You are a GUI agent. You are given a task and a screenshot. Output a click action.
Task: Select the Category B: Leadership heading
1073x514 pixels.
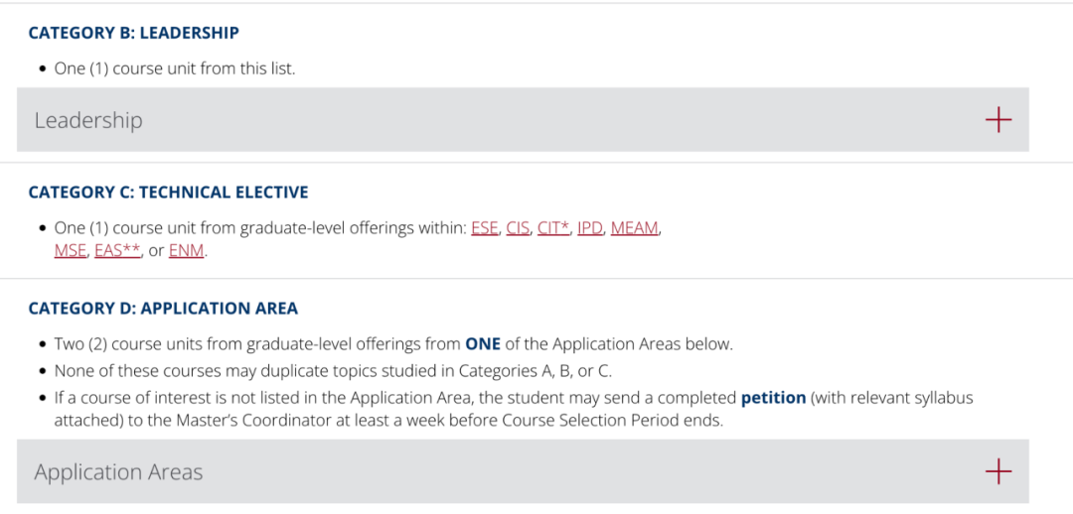pyautogui.click(x=133, y=33)
